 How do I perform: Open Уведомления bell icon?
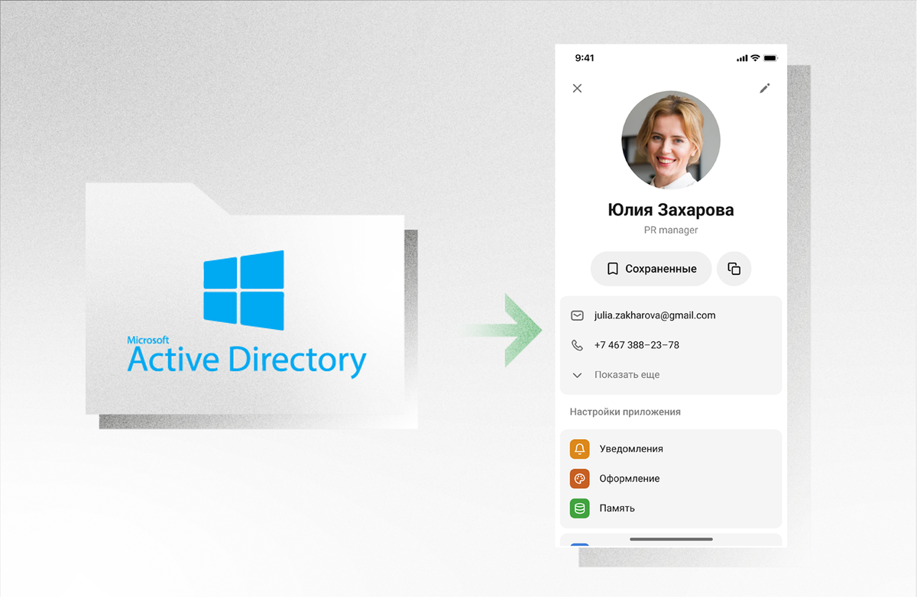point(579,449)
